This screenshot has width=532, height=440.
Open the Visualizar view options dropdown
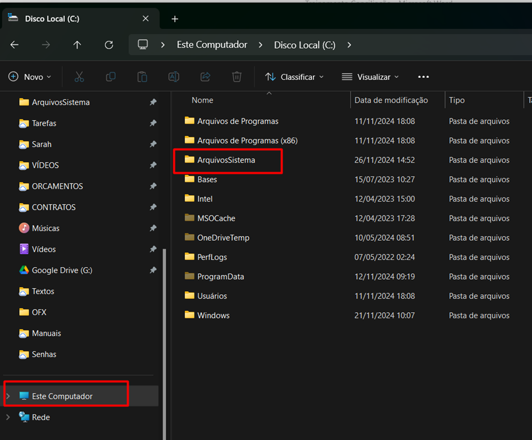click(370, 77)
